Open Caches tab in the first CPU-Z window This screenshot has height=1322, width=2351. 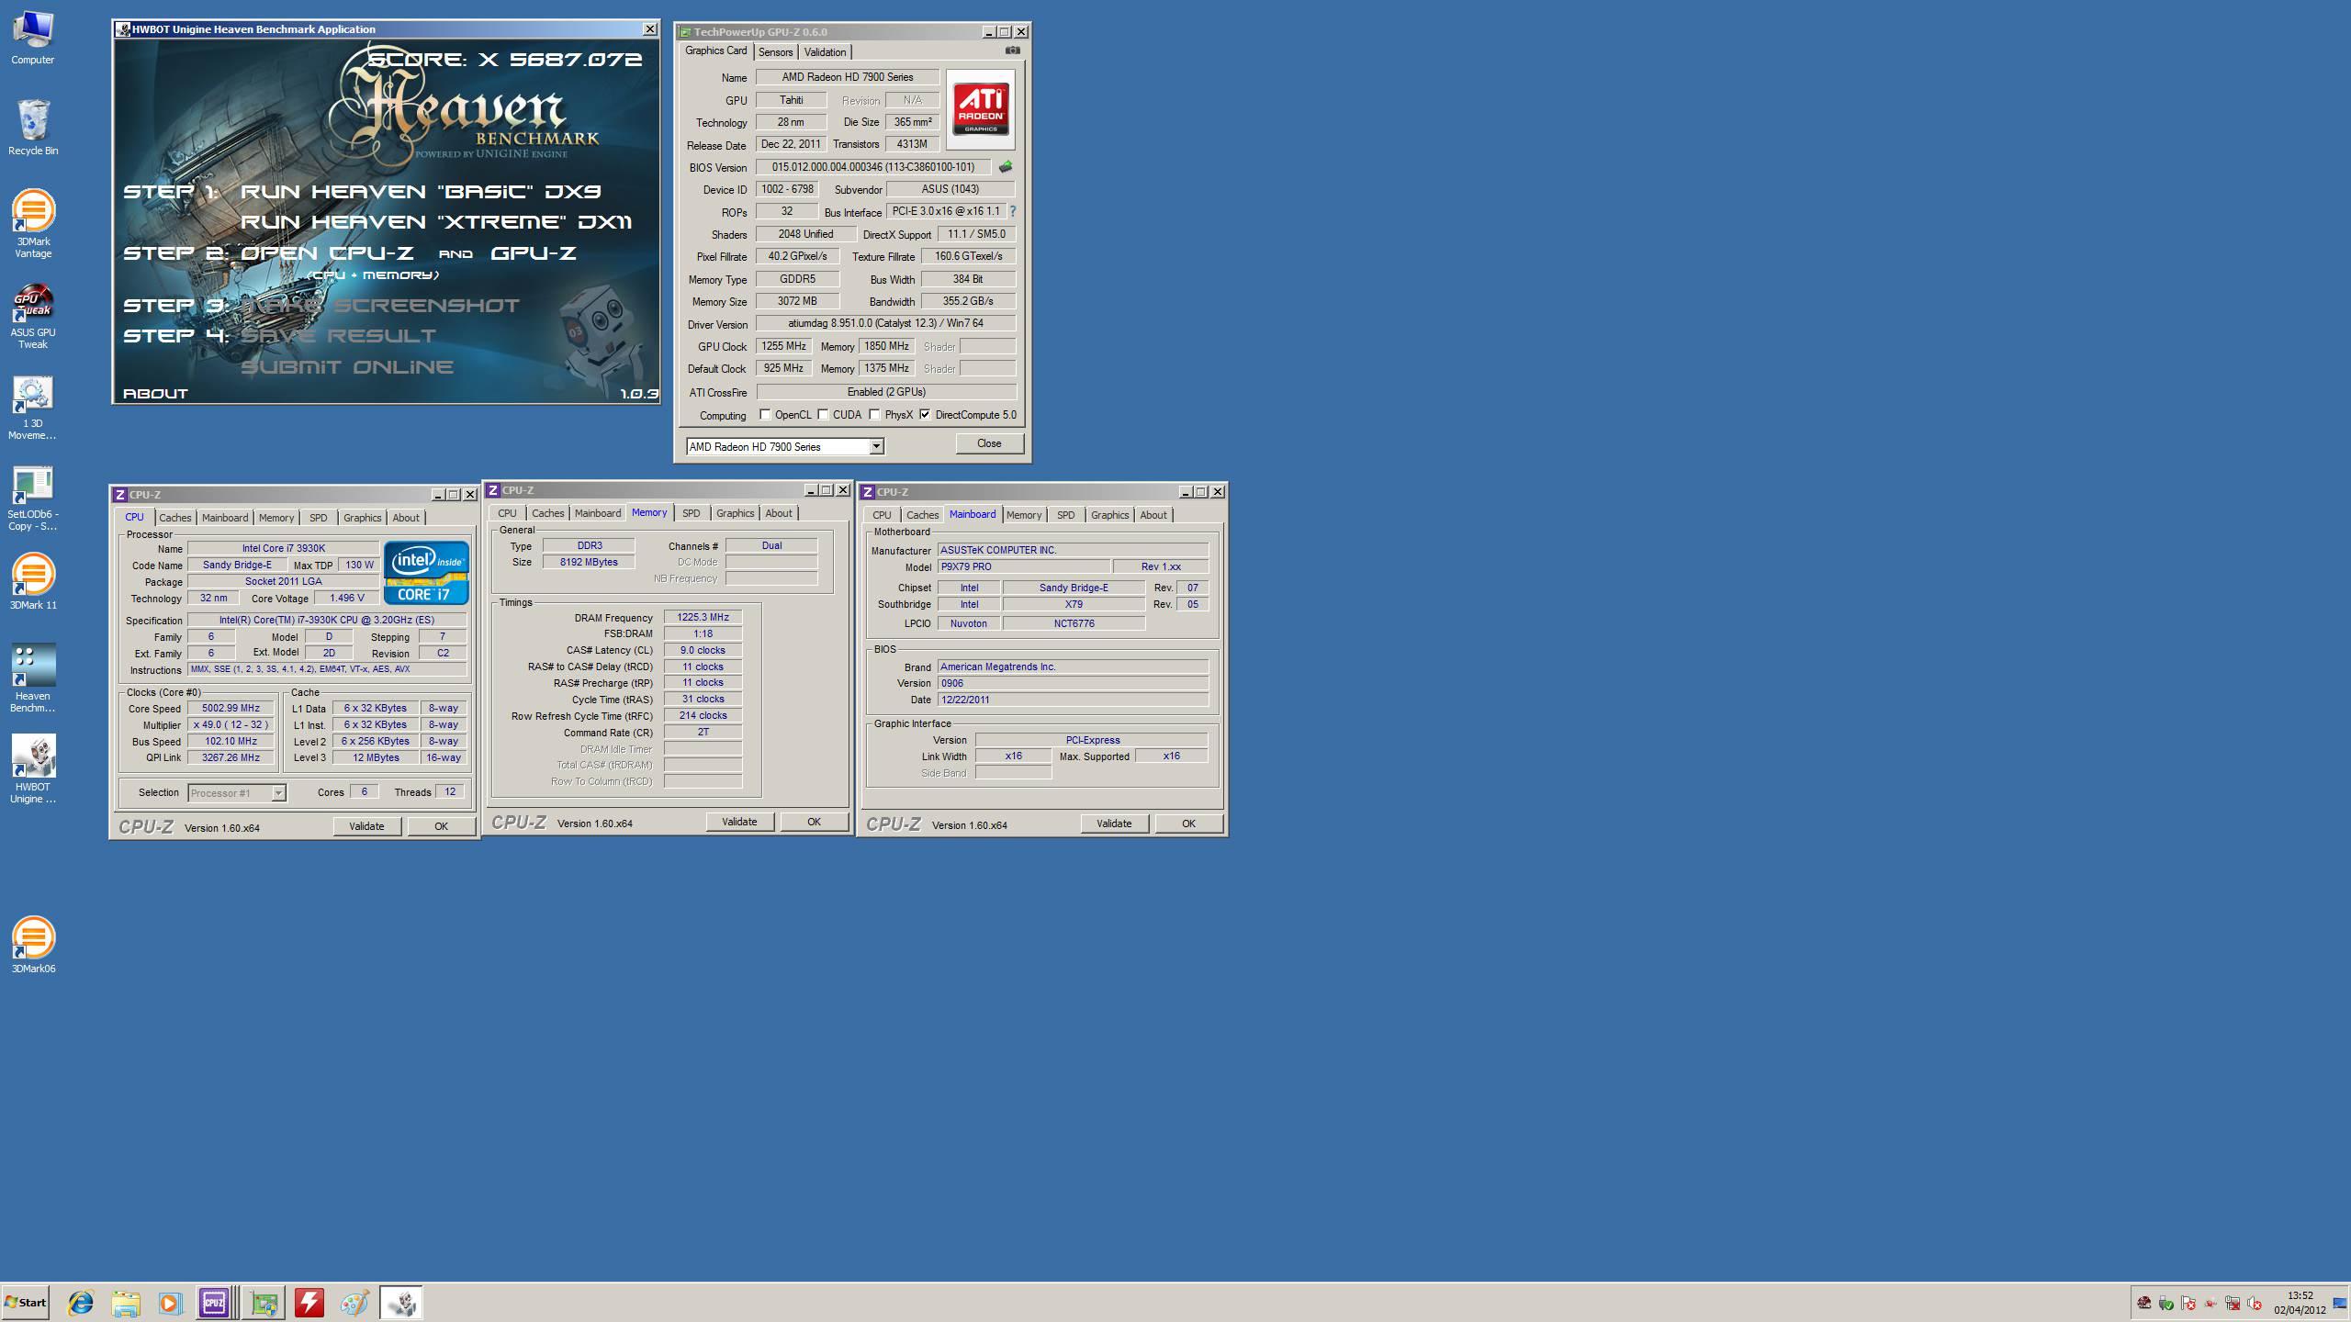coord(174,518)
